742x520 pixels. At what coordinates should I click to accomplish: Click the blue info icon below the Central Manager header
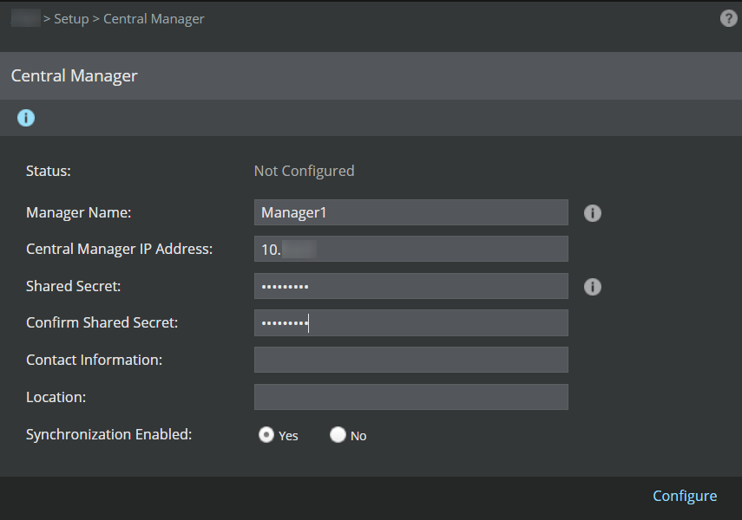(x=26, y=118)
